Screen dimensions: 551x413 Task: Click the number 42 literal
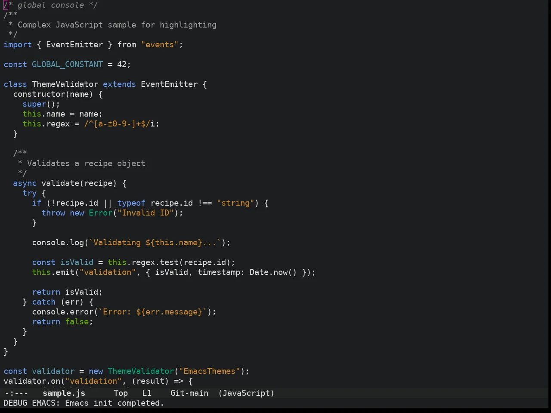click(x=122, y=65)
